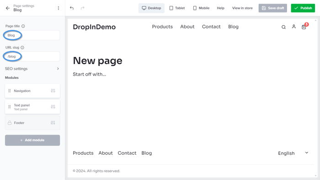Select the Footer module row
320x180 pixels.
point(32,123)
